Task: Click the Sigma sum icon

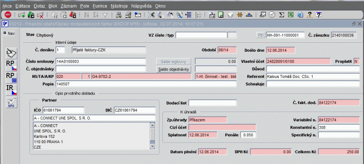Action: point(281,15)
